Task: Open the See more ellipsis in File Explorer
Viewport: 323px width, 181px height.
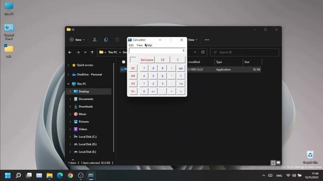Action: tap(207, 40)
